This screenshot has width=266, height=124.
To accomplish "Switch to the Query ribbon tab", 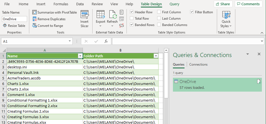I will [174, 4].
